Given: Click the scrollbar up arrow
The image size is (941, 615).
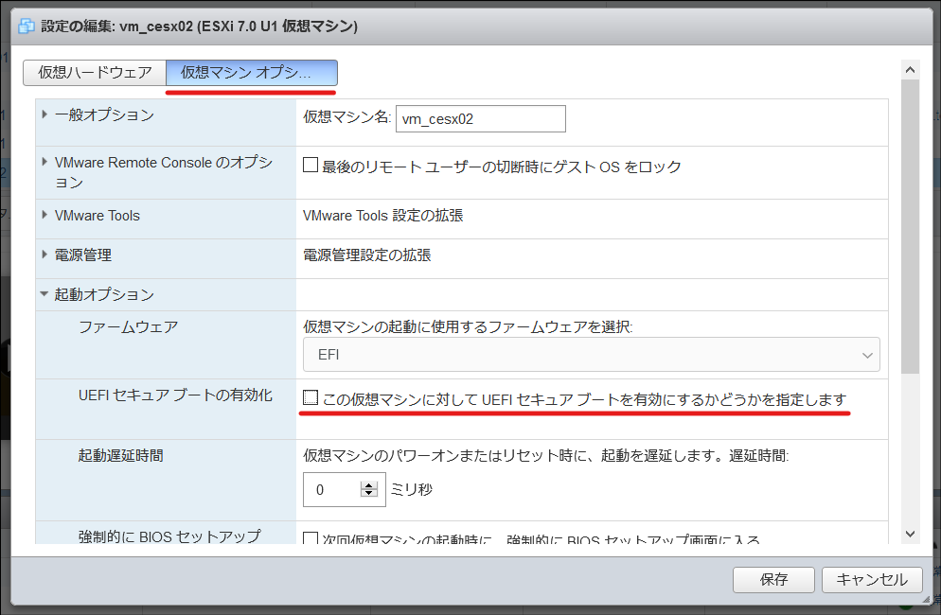Looking at the screenshot, I should (x=911, y=70).
